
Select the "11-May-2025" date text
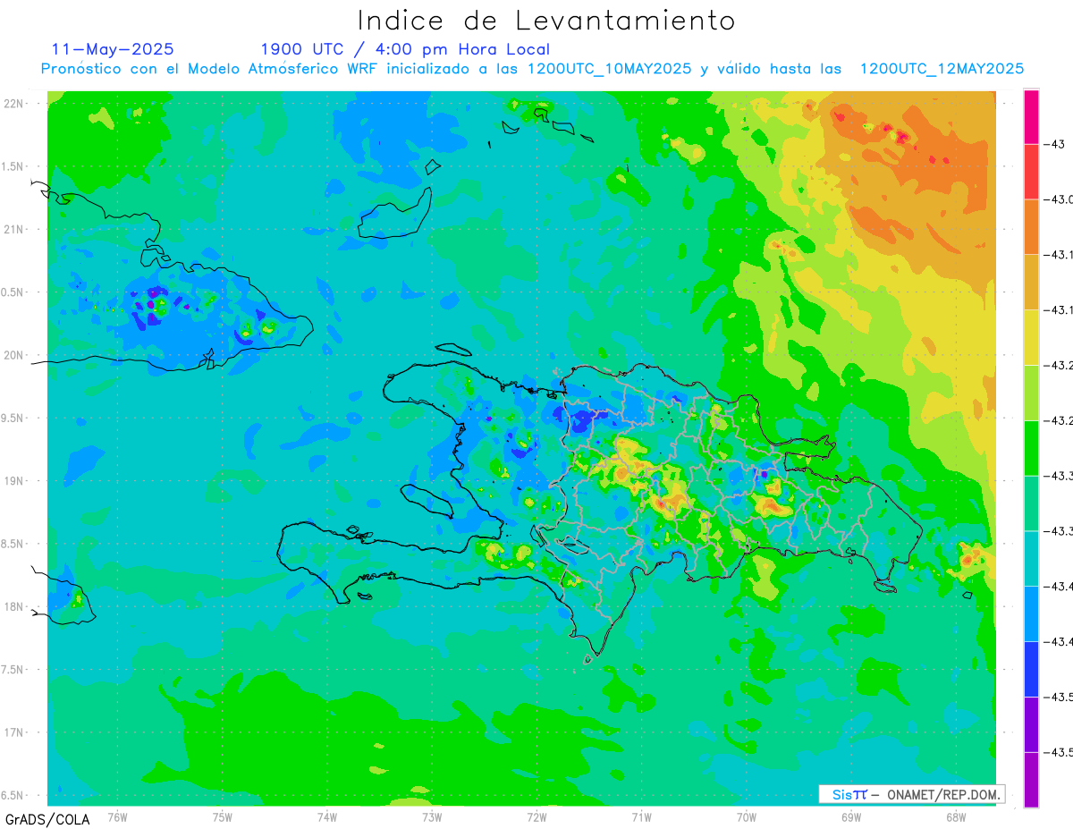tap(112, 49)
